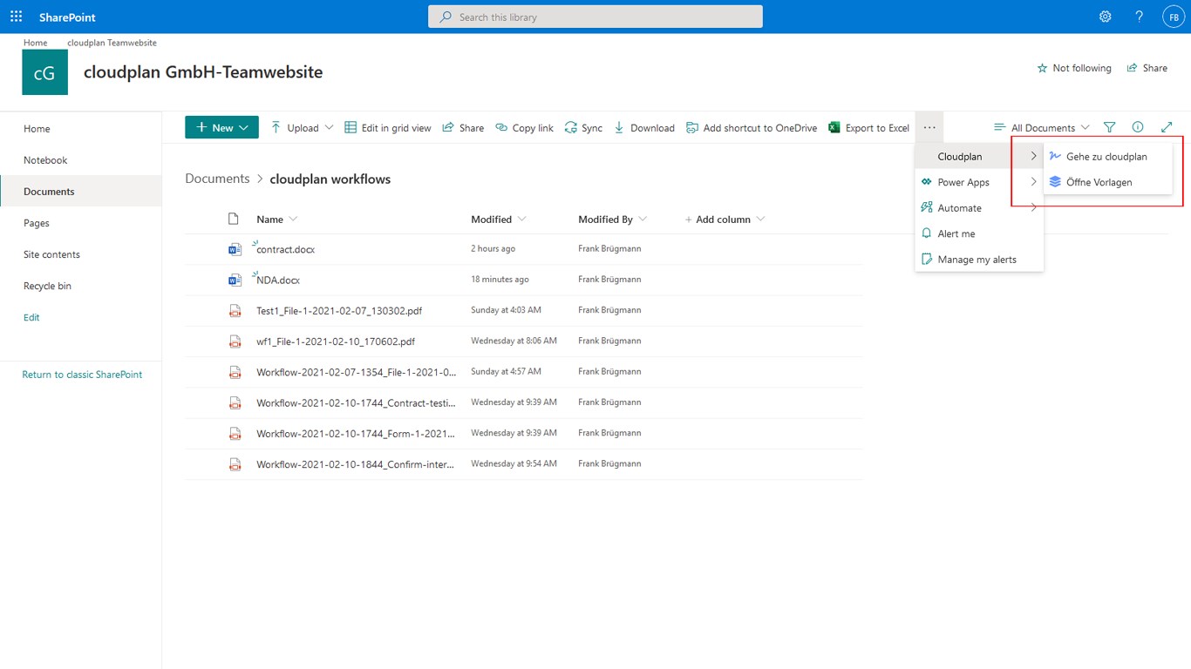1191x669 pixels.
Task: Click the Not following star icon
Action: [1042, 68]
